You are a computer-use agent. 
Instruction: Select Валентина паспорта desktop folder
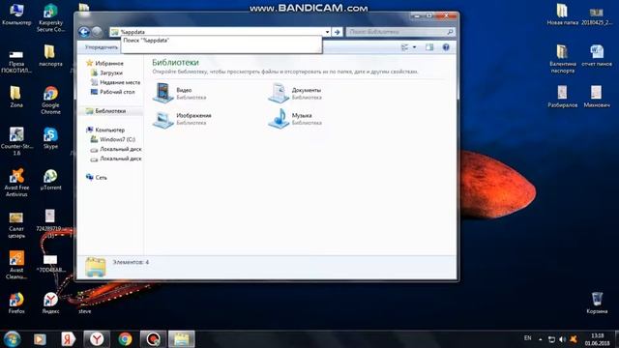coord(563,59)
